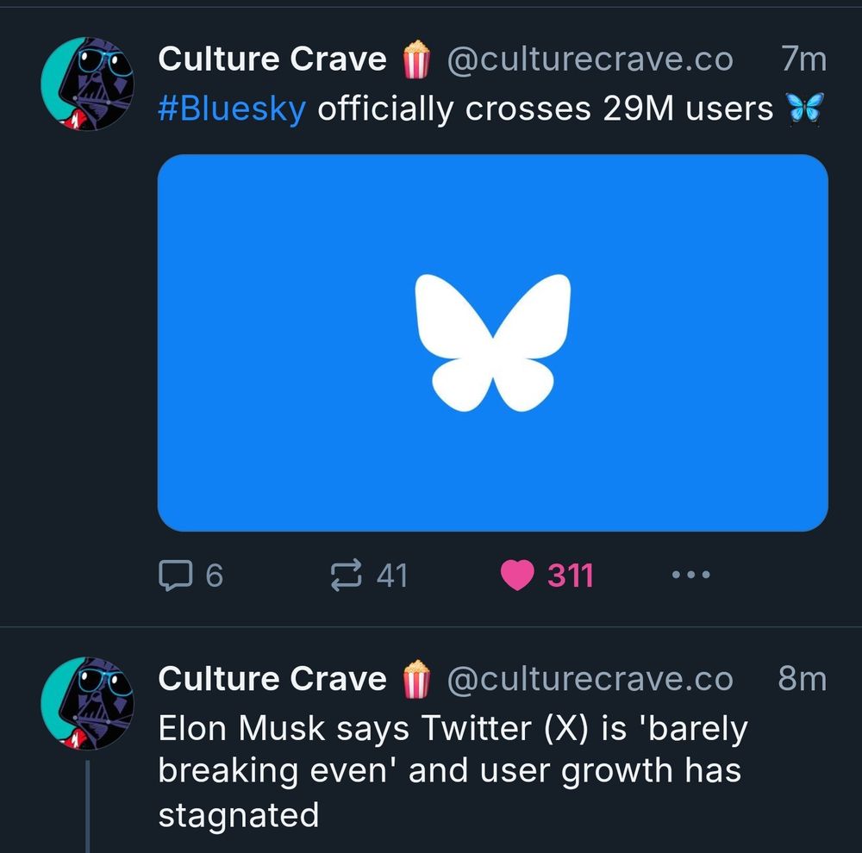The image size is (862, 853).
Task: Click Culture Crave name on the 8m post
Action: click(x=272, y=679)
